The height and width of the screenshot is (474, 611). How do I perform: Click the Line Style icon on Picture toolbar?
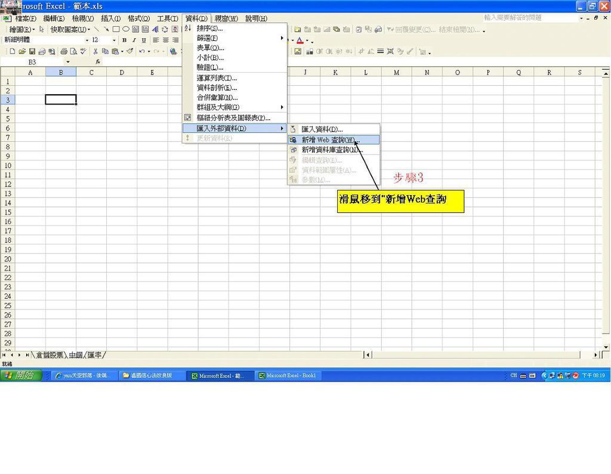tap(380, 51)
